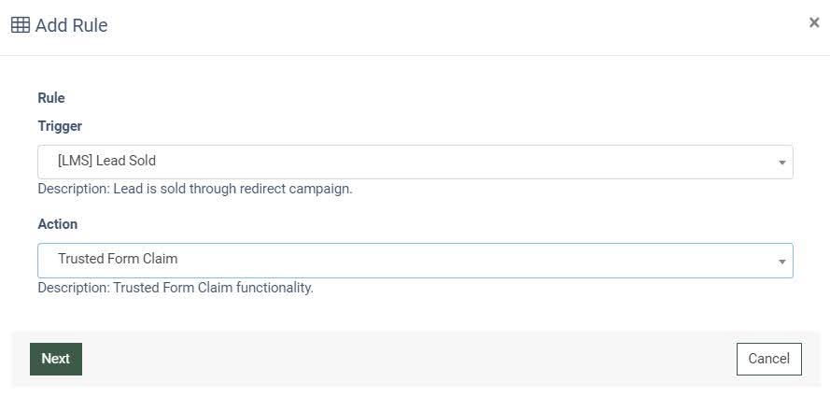This screenshot has height=397, width=830.
Task: Select the "[LMS] Lead Sold" value text
Action: pyautogui.click(x=106, y=161)
